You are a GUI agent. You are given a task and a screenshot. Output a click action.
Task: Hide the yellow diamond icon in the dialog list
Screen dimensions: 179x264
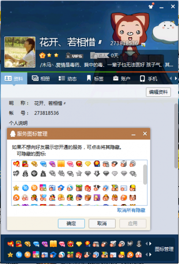[x=88, y=164]
